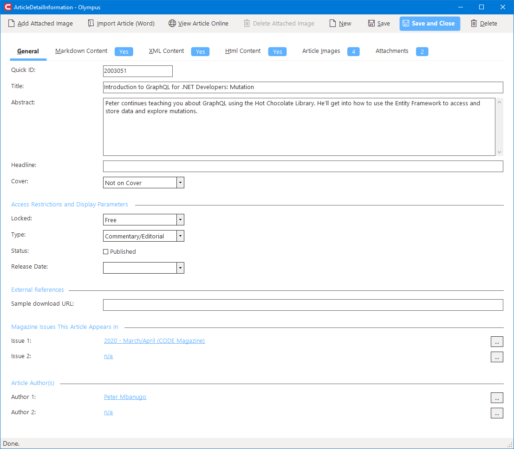This screenshot has height=449, width=514.
Task: Open the 2020 - March/April (CODE Magazine) link
Action: click(155, 340)
